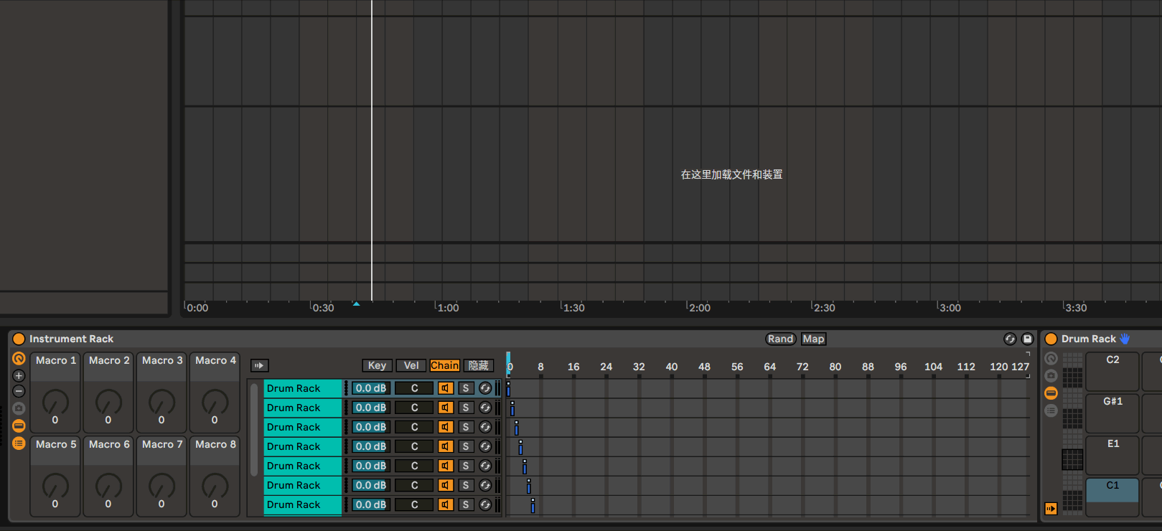Click Drum Rack auto-select play icon
This screenshot has height=531, width=1162.
[x=1051, y=509]
